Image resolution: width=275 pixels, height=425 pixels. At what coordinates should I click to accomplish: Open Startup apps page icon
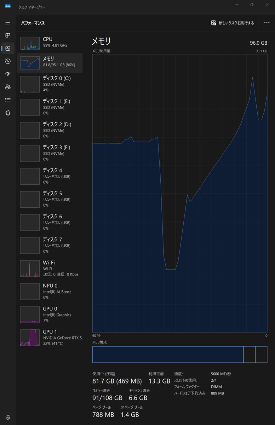8,74
